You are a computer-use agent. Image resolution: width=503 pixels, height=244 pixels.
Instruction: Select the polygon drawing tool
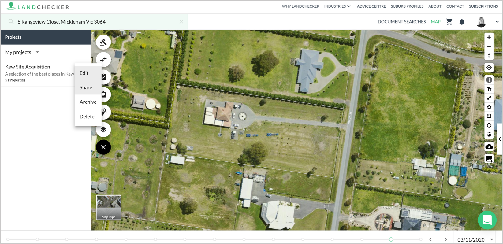tap(489, 107)
